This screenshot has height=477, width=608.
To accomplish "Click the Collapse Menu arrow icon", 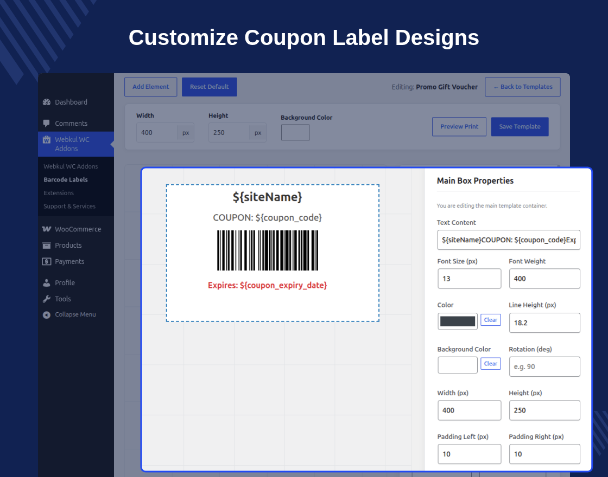I will [x=47, y=315].
